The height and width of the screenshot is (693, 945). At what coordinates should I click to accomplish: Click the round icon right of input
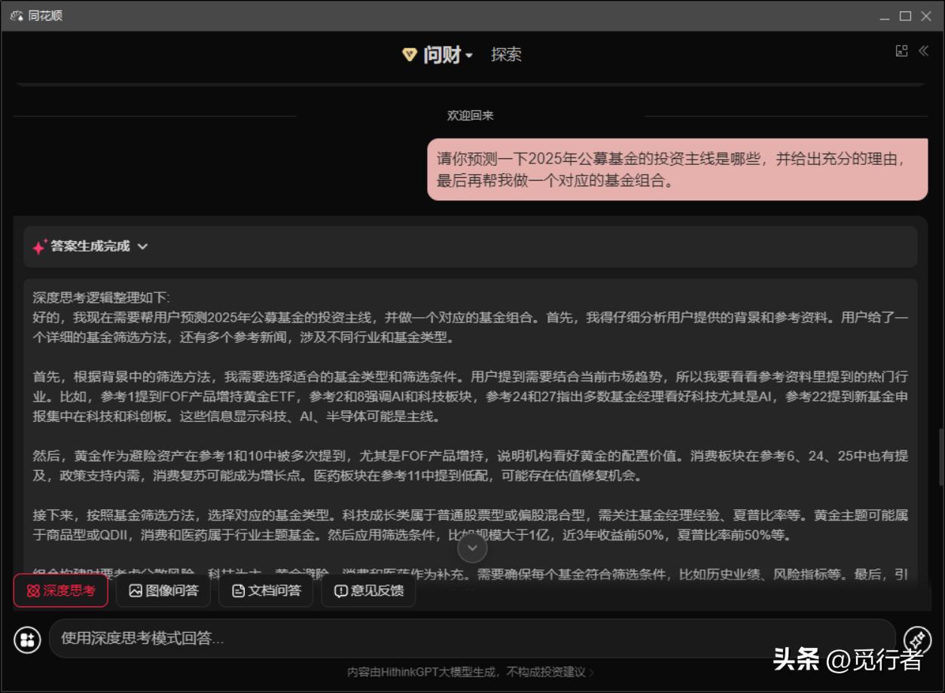pyautogui.click(x=917, y=640)
